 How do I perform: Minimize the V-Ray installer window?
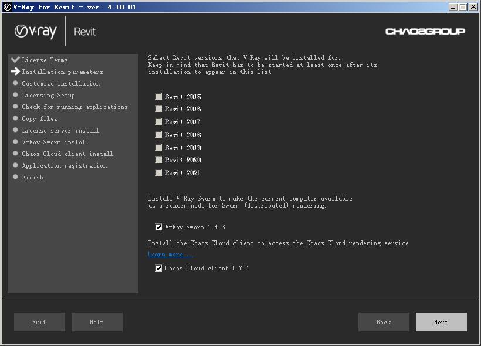pos(453,7)
